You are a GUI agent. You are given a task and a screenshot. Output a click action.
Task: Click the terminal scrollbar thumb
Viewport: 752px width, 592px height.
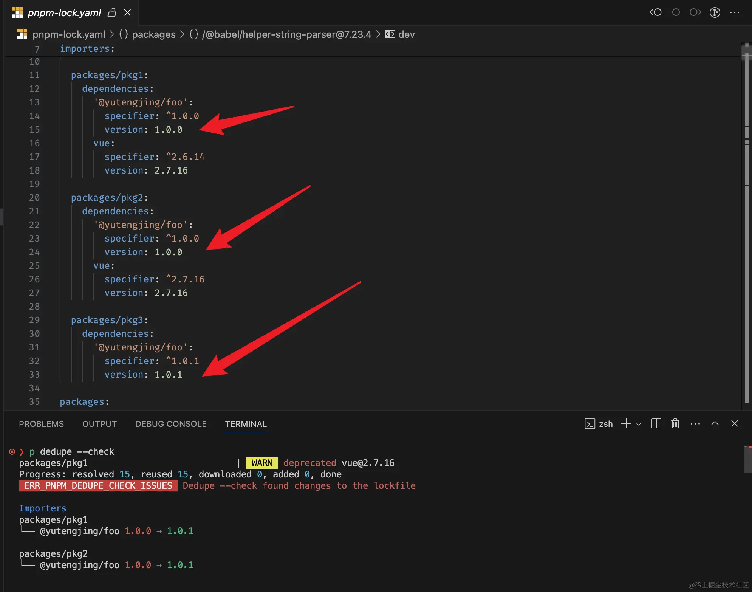(x=748, y=459)
